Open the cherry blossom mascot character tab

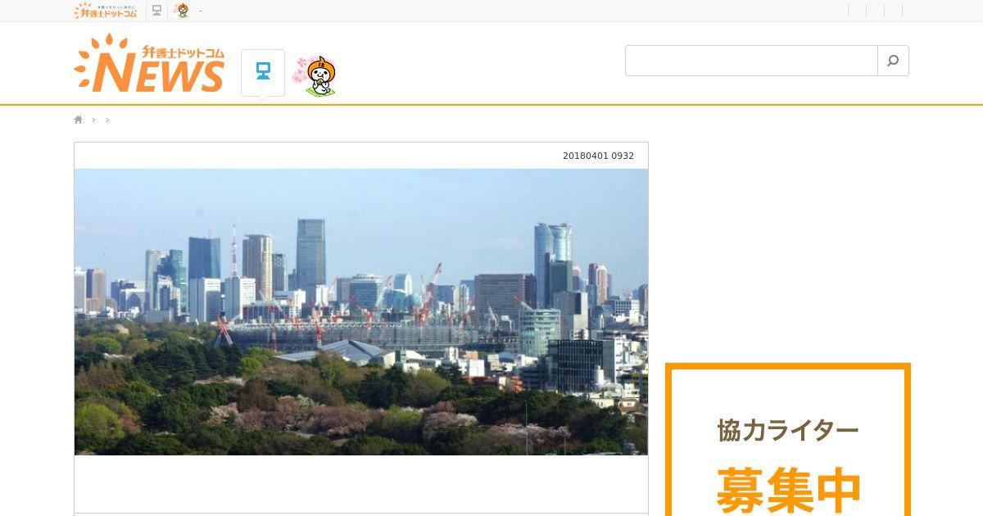[x=315, y=76]
